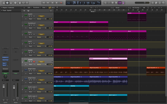This screenshot has width=167, height=104.
Task: Click the Setting button on Synth3 channel strip
Action: (x=5, y=48)
